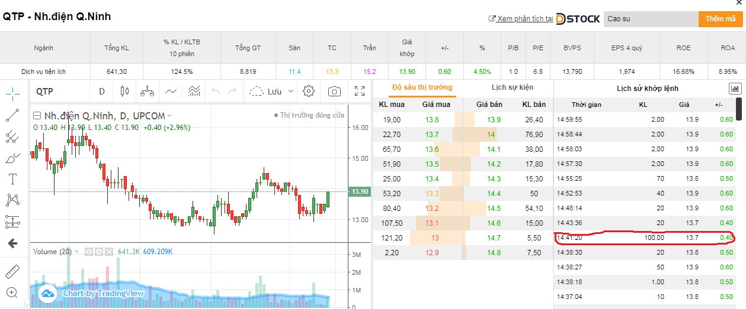Click the Cao su symbol input field
Image resolution: width=746 pixels, height=309 pixels.
650,19
